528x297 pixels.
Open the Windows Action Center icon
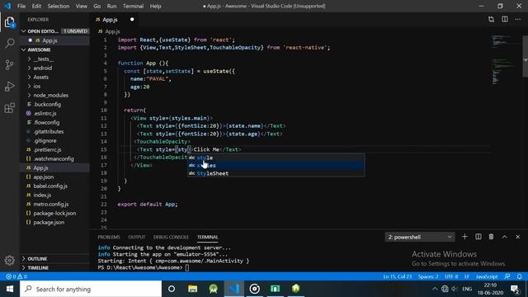[515, 289]
